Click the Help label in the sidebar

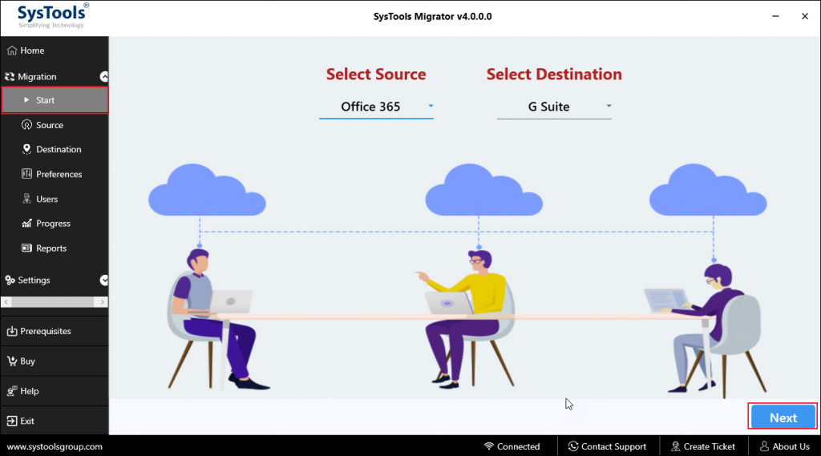point(30,391)
